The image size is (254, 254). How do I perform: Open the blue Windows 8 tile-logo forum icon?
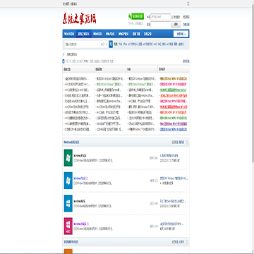coord(68,203)
